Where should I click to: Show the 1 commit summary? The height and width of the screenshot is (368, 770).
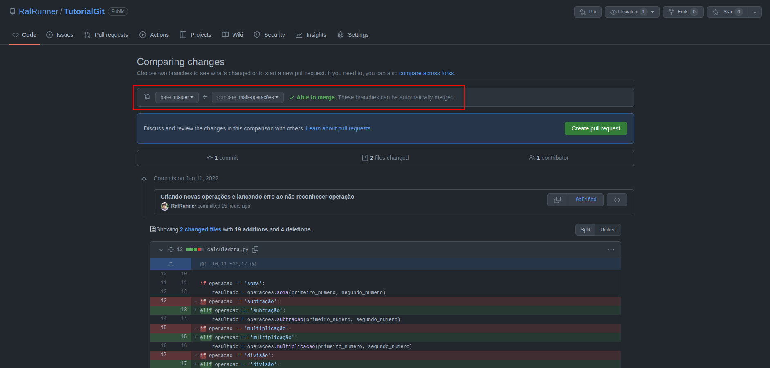coord(222,158)
